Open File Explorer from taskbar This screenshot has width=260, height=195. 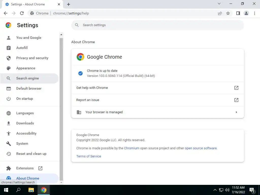(31, 190)
